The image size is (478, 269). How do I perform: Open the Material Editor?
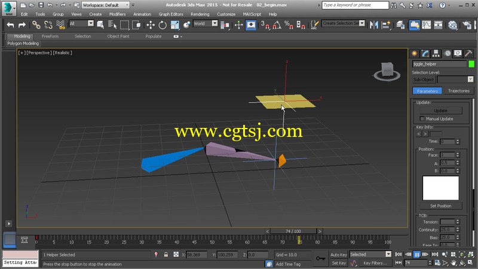pyautogui.click(x=453, y=25)
